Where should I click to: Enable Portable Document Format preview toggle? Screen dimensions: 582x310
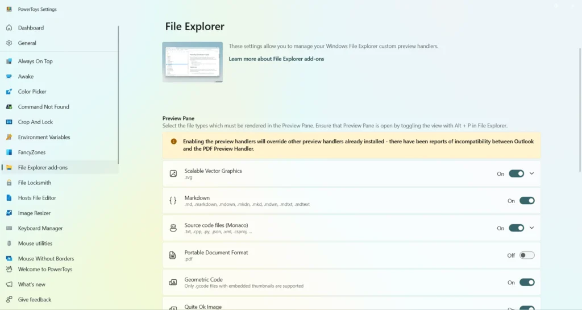tap(527, 255)
